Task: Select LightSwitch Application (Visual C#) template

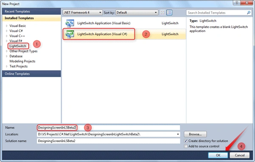Action: (x=124, y=34)
